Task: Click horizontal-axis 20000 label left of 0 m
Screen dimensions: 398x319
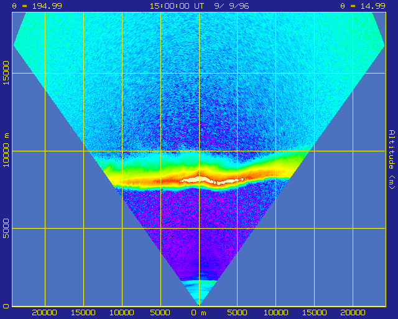Action: coord(44,313)
